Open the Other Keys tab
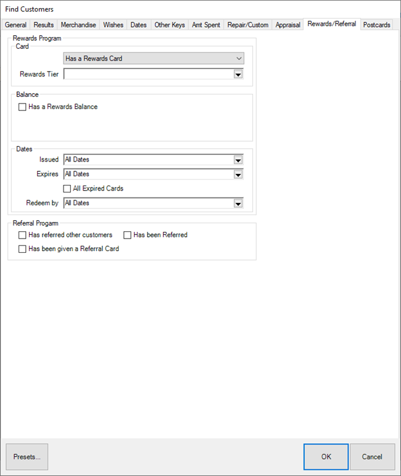 coord(170,25)
